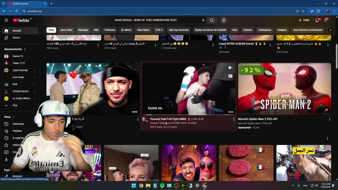
Task: Select the Dhar Mann filter chip
Action: [x=143, y=30]
